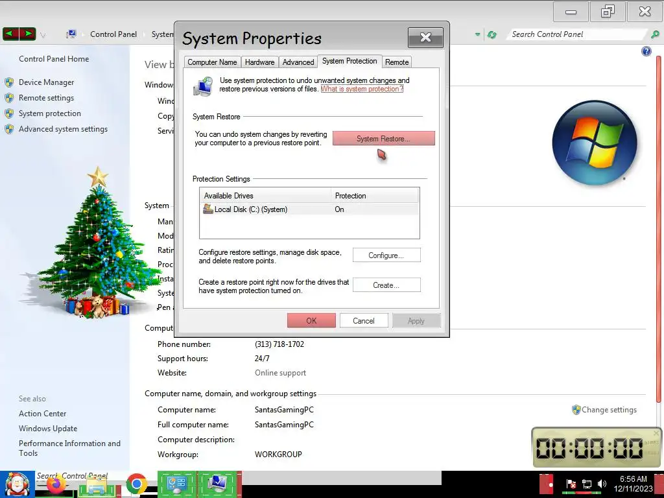Click the Santa Start button
The width and height of the screenshot is (664, 498).
[x=18, y=484]
